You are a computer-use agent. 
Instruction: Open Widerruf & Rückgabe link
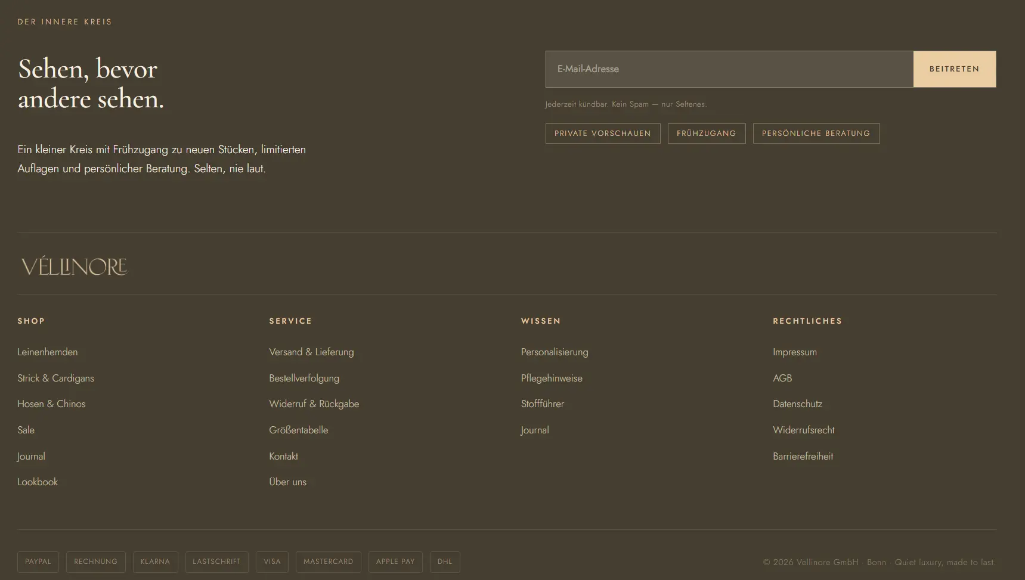point(314,404)
